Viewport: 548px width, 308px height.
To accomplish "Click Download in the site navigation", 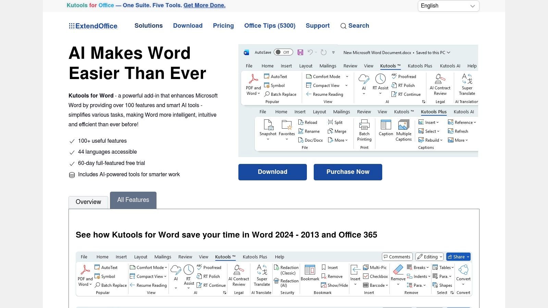I will tap(188, 26).
